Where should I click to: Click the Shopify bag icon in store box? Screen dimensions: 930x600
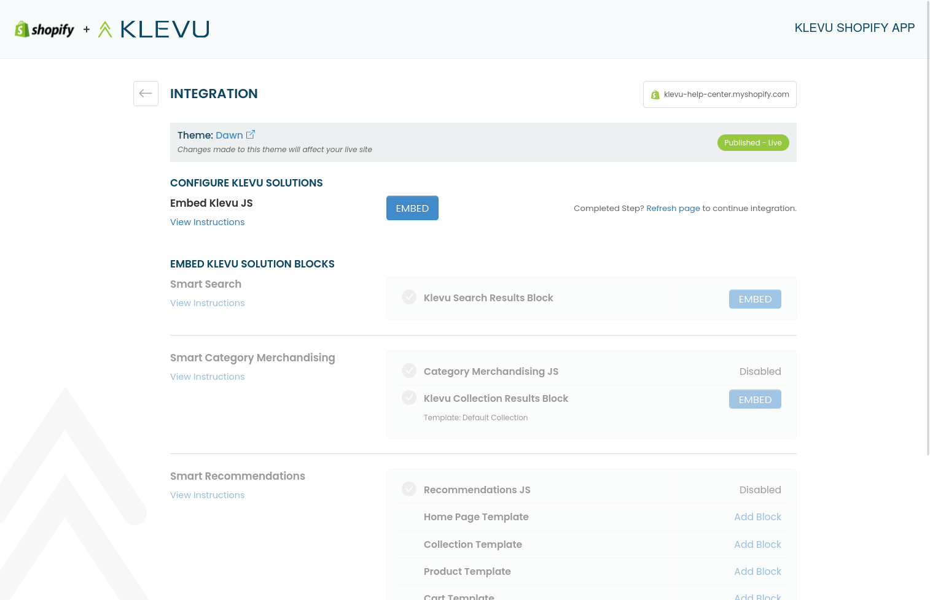tap(655, 94)
